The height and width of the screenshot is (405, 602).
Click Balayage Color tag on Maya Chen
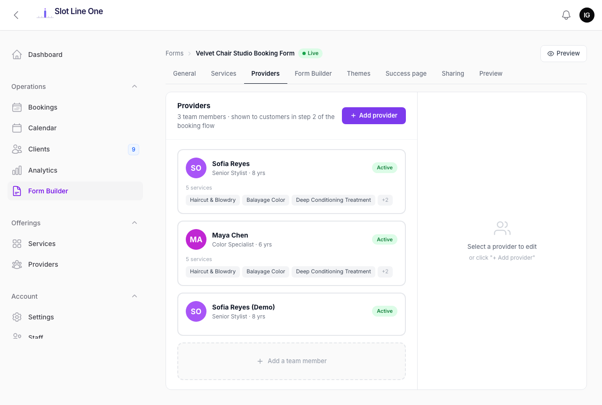(x=266, y=271)
